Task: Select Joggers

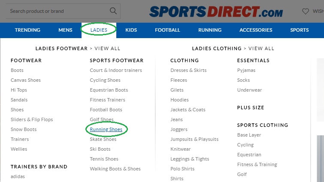Action: coord(179,129)
